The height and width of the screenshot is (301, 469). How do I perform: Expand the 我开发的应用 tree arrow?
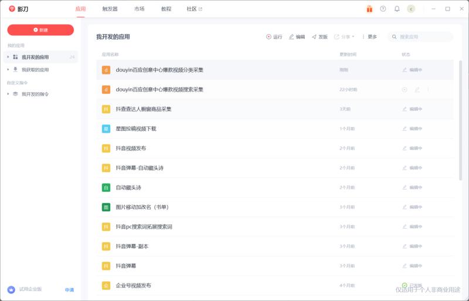point(8,57)
